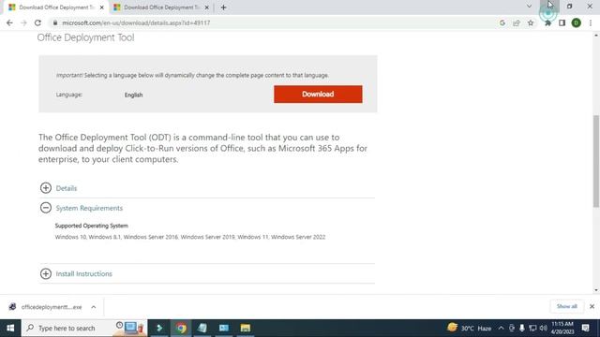This screenshot has height=337, width=600.
Task: Open weather widget 30°C Haze
Action: pos(470,328)
